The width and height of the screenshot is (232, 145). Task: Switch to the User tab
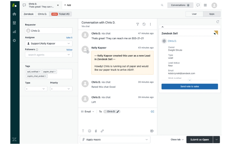point(194,14)
